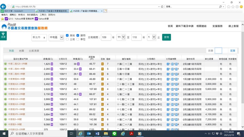The width and height of the screenshot is (244, 137).
Task: Go to 尾筆 last record
Action: point(232,51)
